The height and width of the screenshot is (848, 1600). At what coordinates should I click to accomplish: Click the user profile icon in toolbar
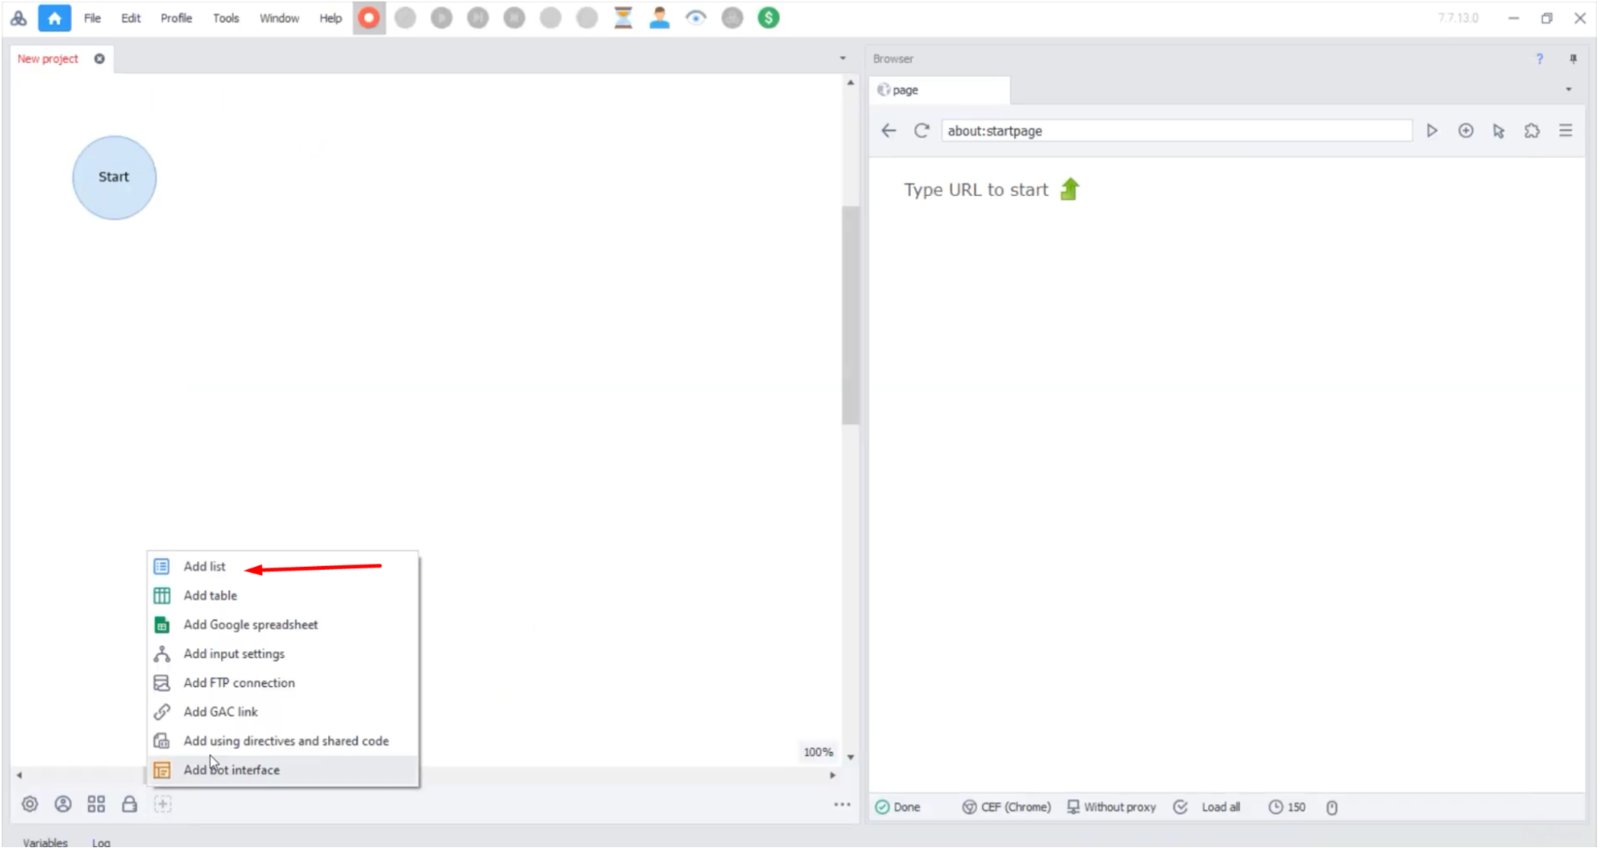point(659,18)
